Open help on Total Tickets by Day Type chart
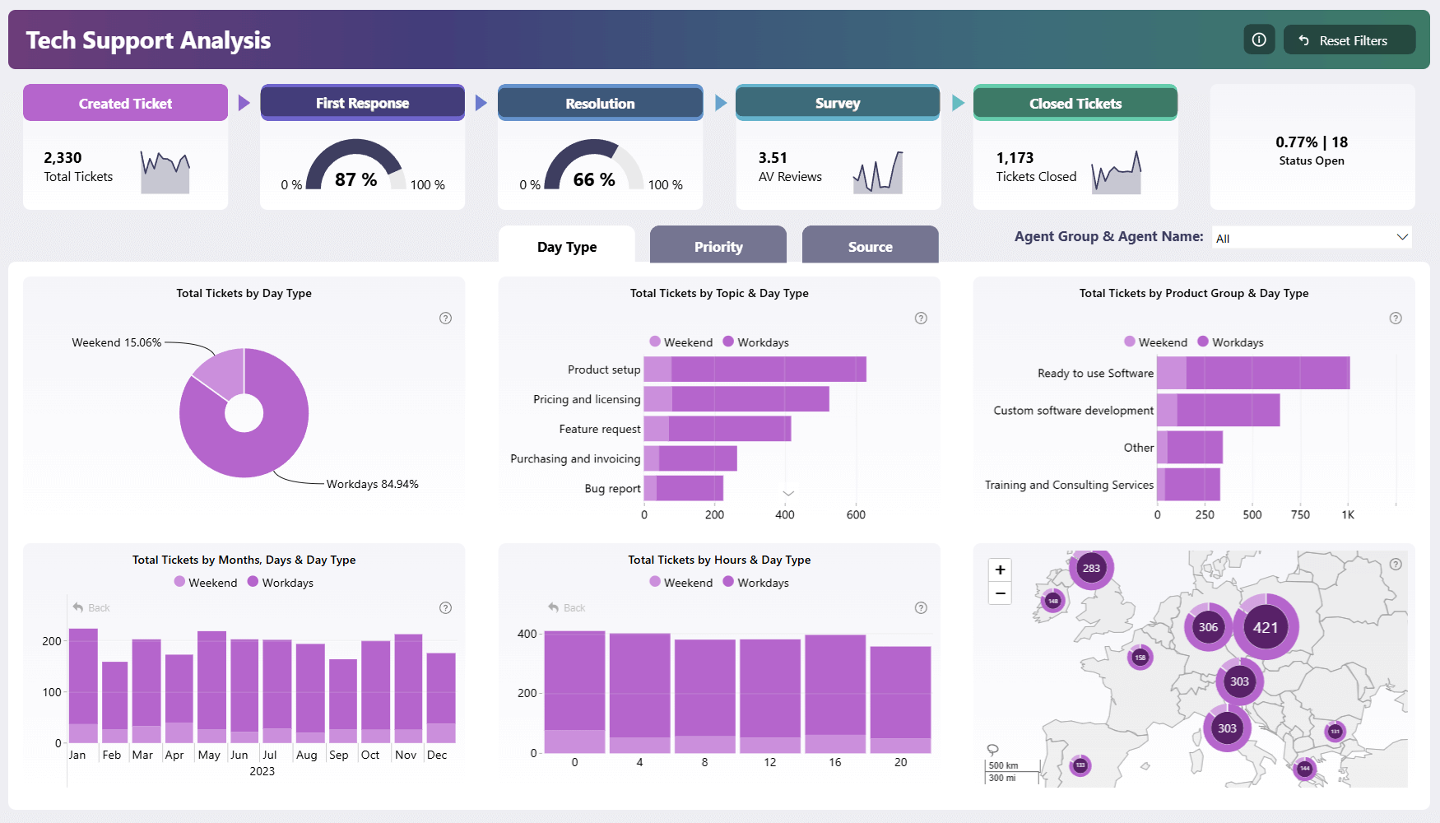This screenshot has width=1440, height=823. [445, 318]
